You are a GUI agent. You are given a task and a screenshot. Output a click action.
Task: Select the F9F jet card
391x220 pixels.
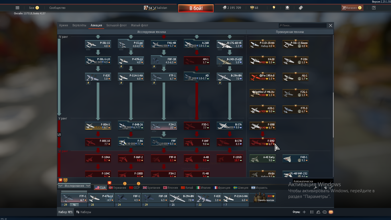[164, 142]
